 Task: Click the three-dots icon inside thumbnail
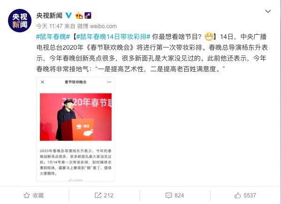click(109, 82)
